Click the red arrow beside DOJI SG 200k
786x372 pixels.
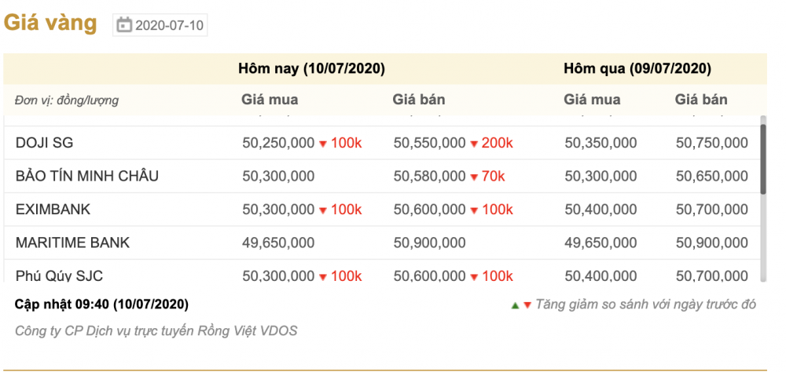[474, 144]
